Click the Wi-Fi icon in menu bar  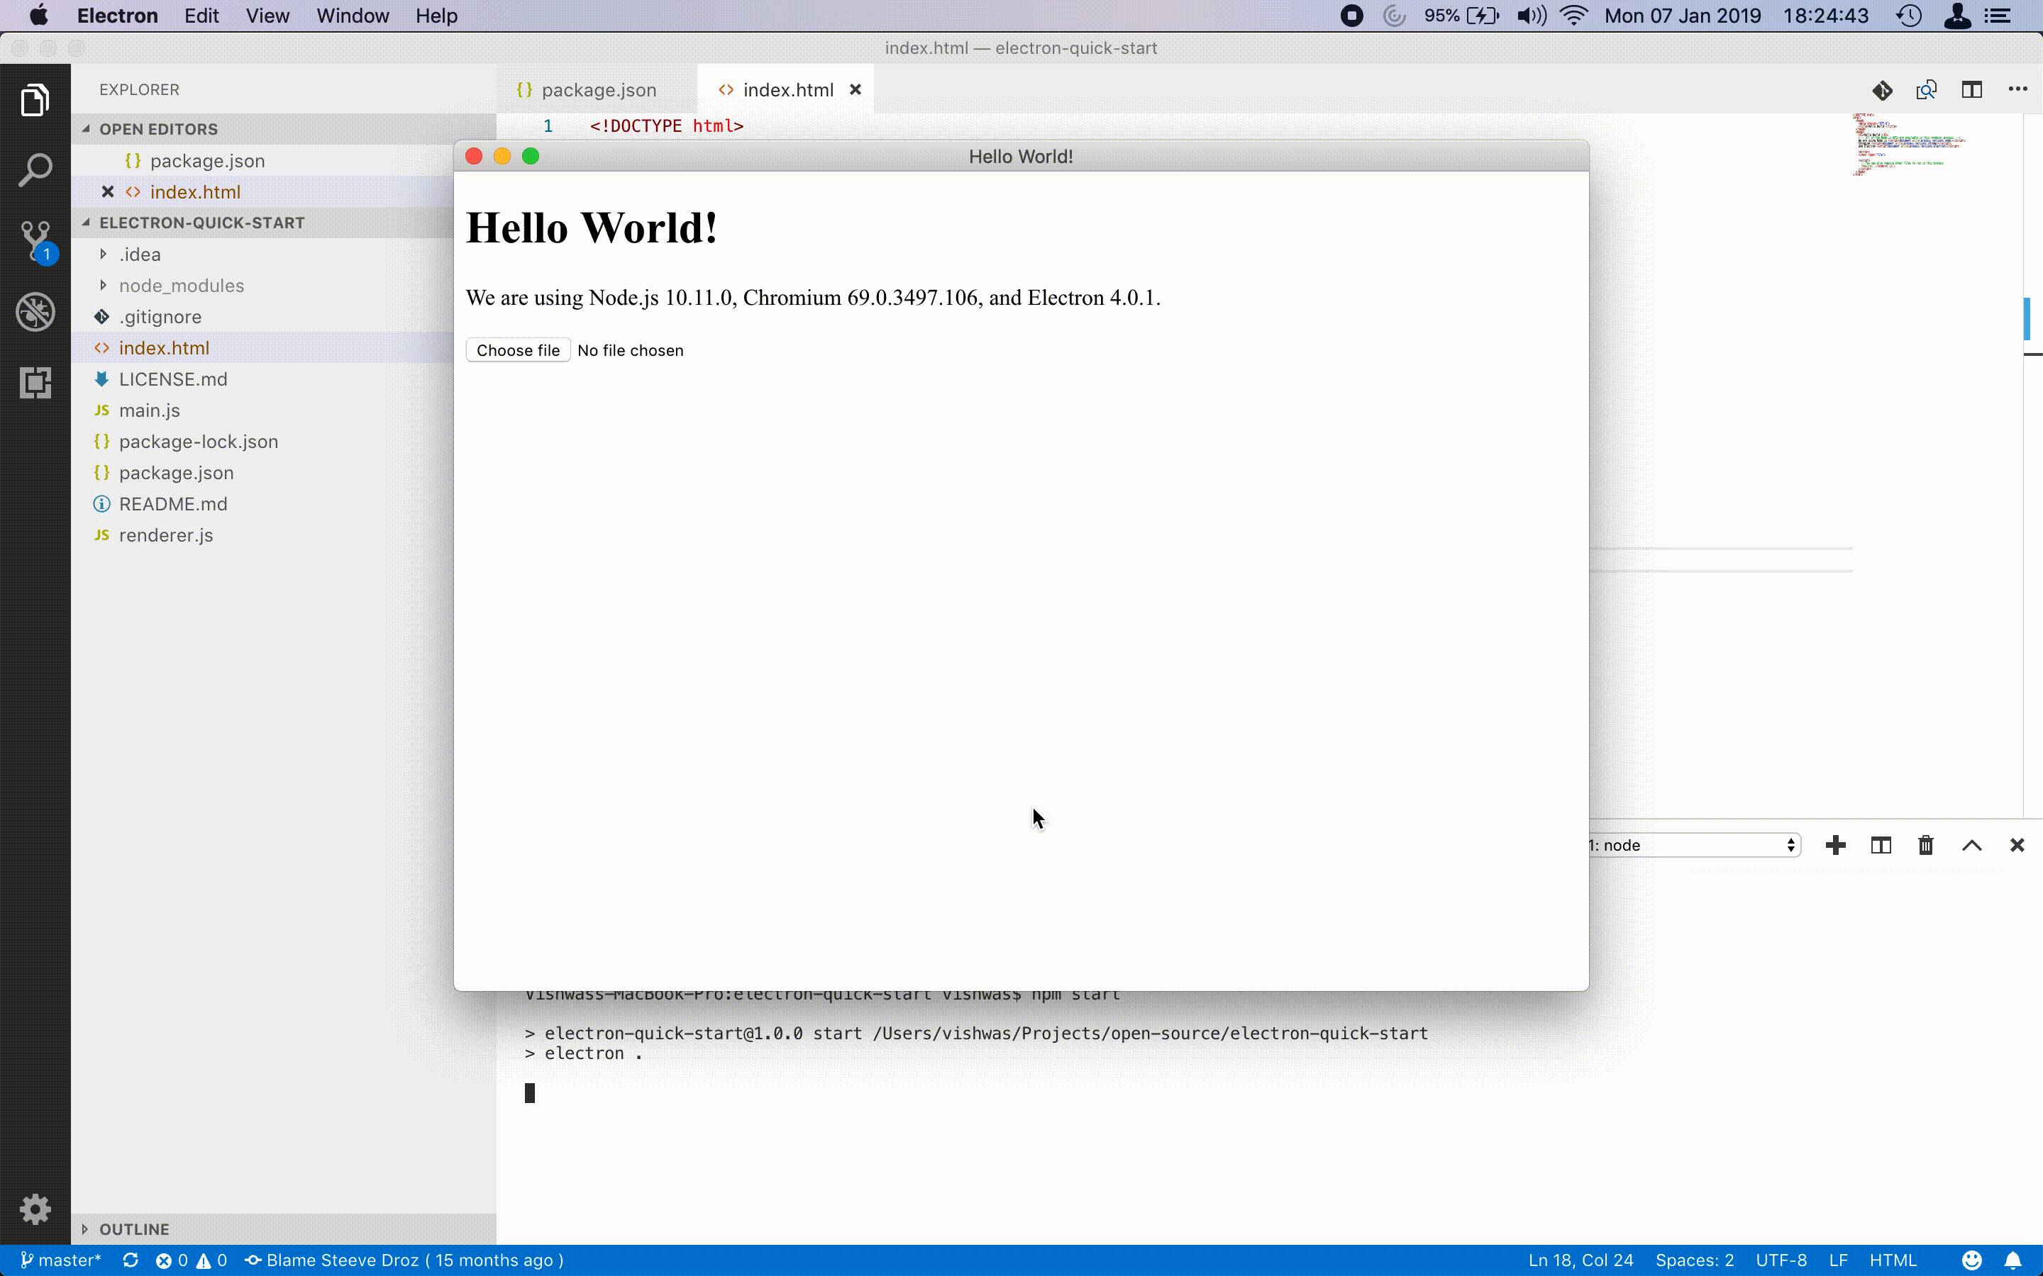tap(1573, 16)
